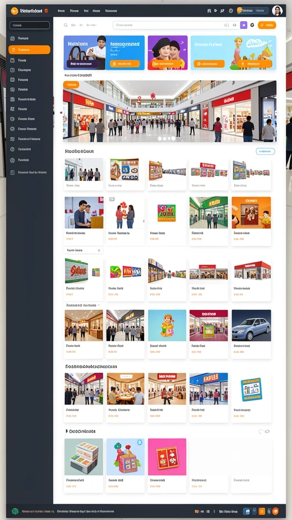Open the blue car product thumbnail
This screenshot has width=292, height=520.
(x=251, y=326)
